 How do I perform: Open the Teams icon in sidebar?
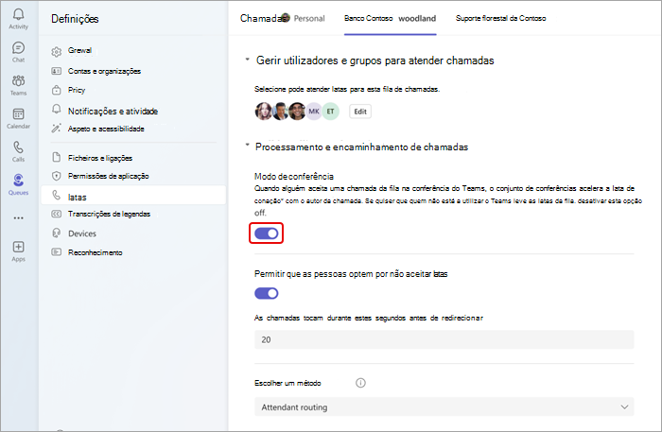(18, 80)
